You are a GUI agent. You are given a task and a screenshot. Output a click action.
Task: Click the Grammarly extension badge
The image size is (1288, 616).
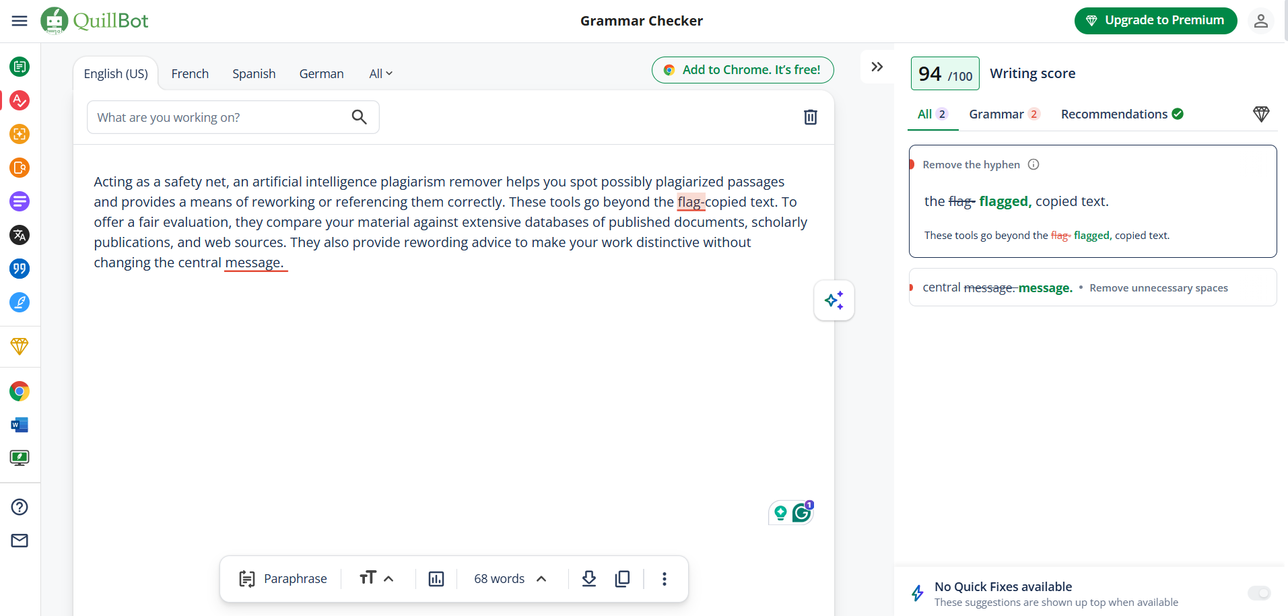[x=801, y=513]
